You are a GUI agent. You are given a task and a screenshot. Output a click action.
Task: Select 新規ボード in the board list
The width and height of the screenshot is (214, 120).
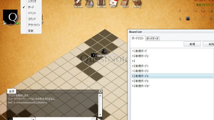tap(172, 51)
